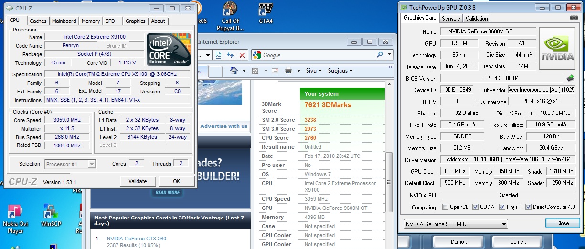This screenshot has height=249, width=585.
Task: Click the NVIDIA logo in GPU-Z
Action: pos(557,48)
